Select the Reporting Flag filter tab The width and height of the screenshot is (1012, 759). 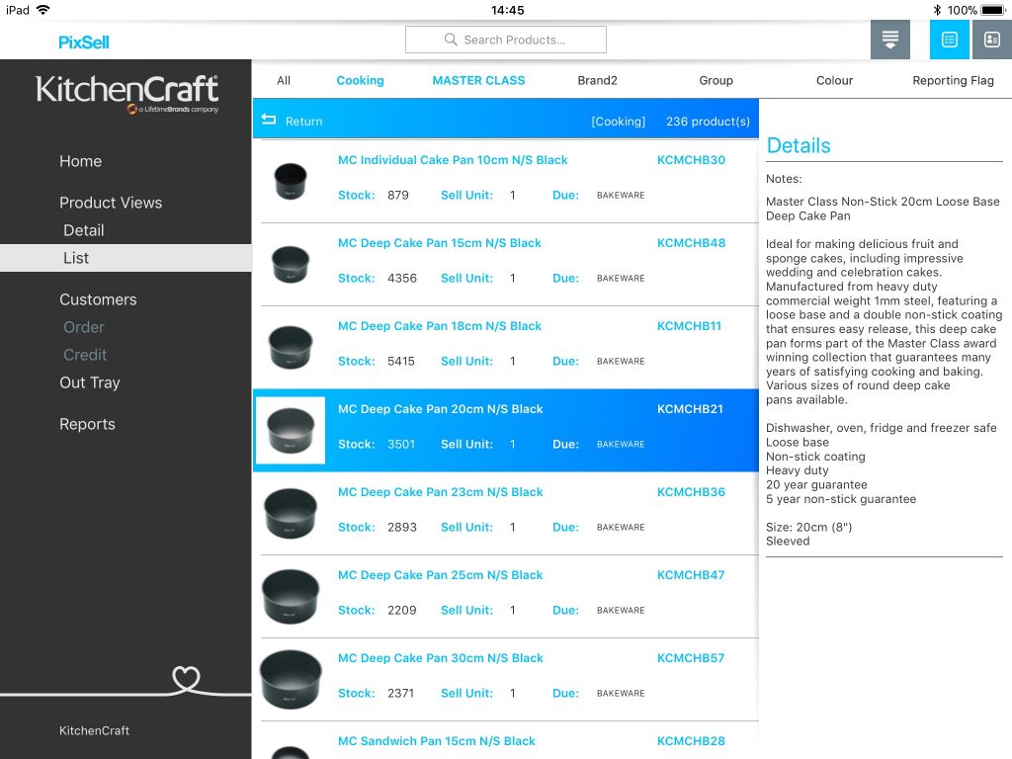point(954,80)
